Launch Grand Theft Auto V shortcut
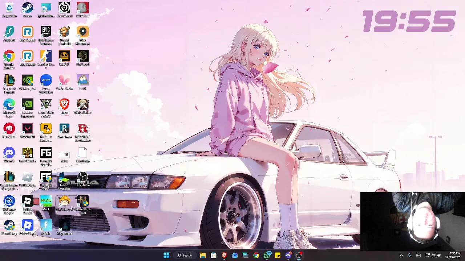 (46, 108)
